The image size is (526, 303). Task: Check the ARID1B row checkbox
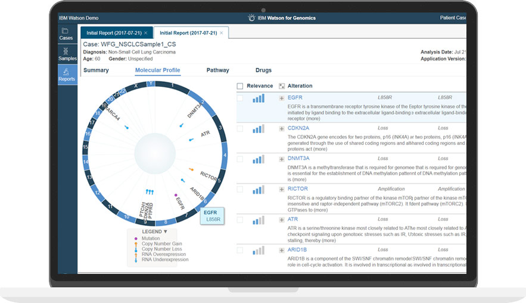pos(240,250)
